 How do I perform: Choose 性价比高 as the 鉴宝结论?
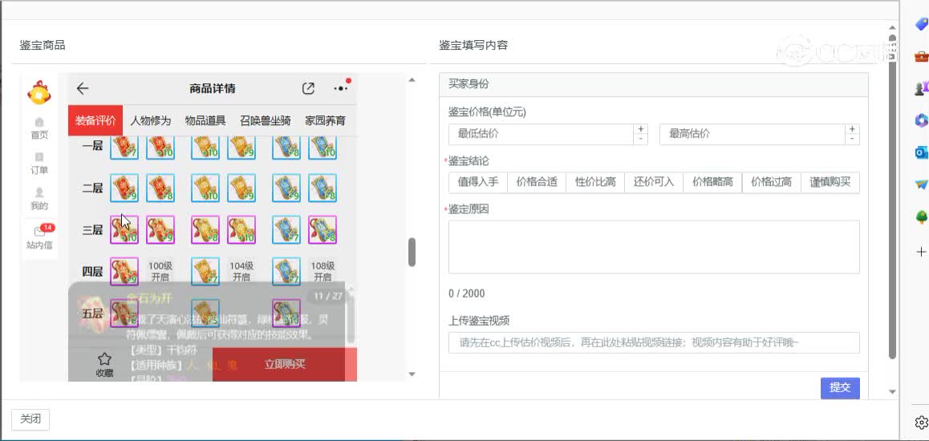(x=595, y=182)
